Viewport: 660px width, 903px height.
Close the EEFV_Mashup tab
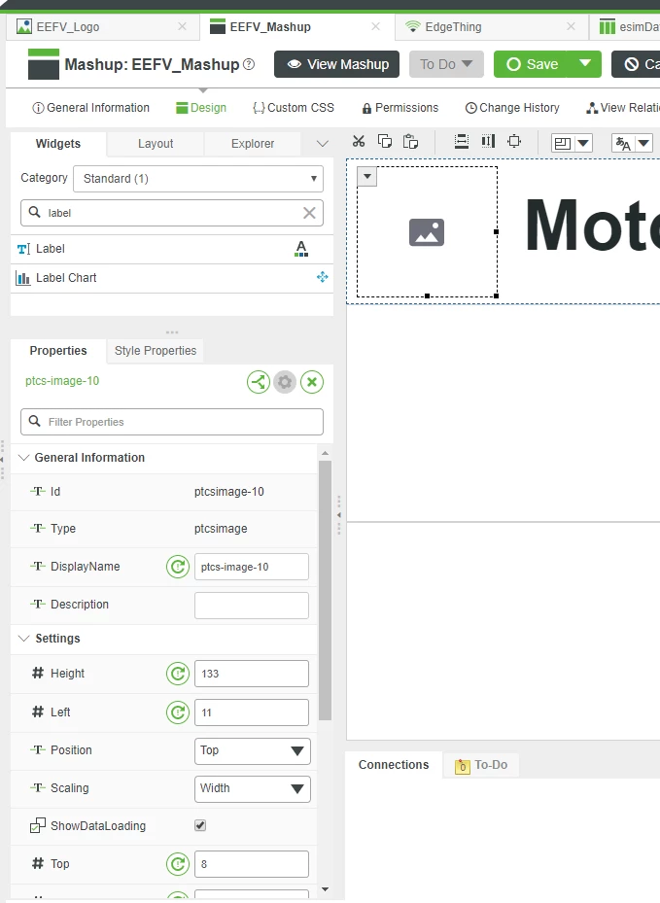tap(375, 26)
